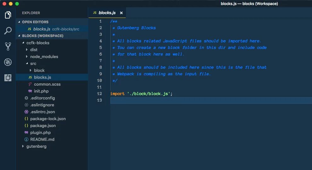This screenshot has width=312, height=170.
Task: Collapse the Open Editors section
Action: (x=19, y=22)
